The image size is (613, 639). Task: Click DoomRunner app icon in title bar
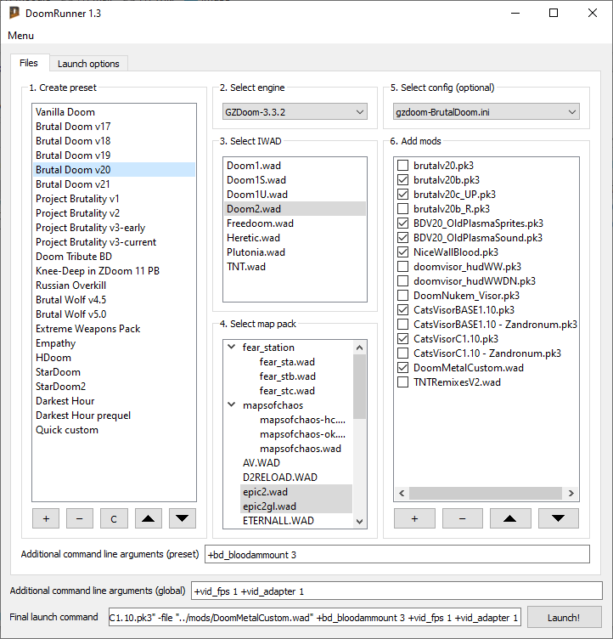14,13
